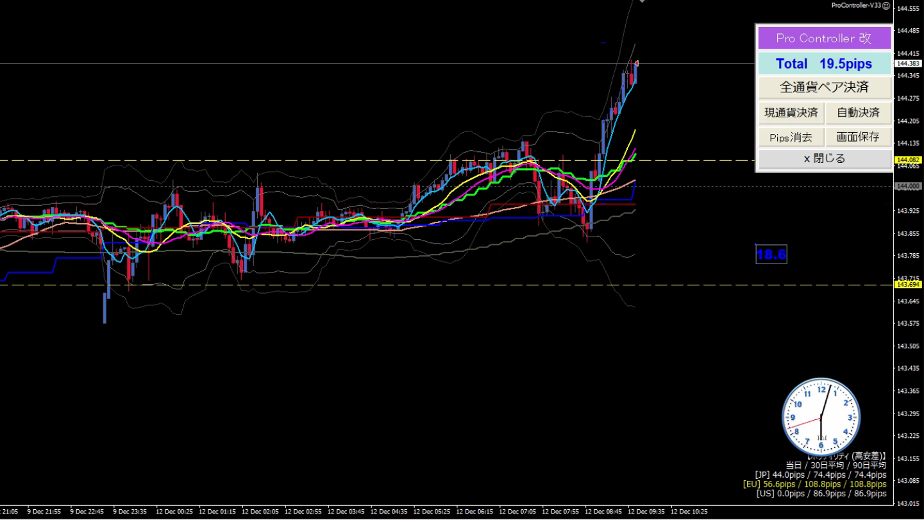Click the 144.383 current price label
The width and height of the screenshot is (924, 520).
click(x=908, y=63)
